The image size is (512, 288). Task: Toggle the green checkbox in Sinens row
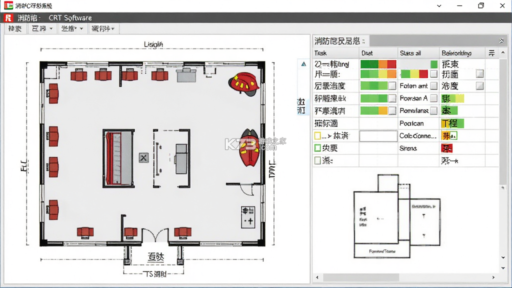tap(317, 148)
